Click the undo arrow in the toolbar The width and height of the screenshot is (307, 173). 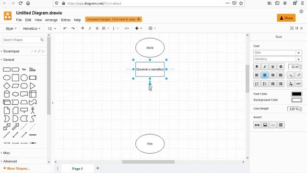[65, 28]
